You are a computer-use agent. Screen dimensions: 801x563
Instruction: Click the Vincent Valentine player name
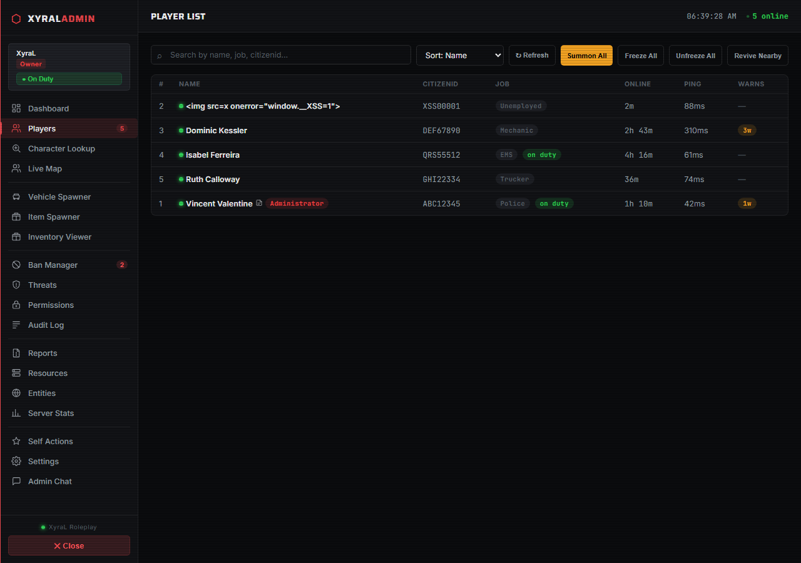(x=219, y=203)
